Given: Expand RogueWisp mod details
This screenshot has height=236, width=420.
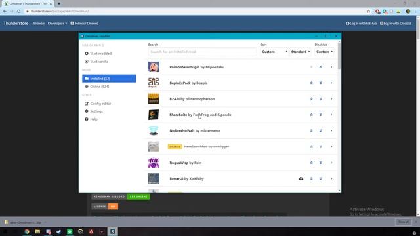Looking at the screenshot, I should coord(331,163).
